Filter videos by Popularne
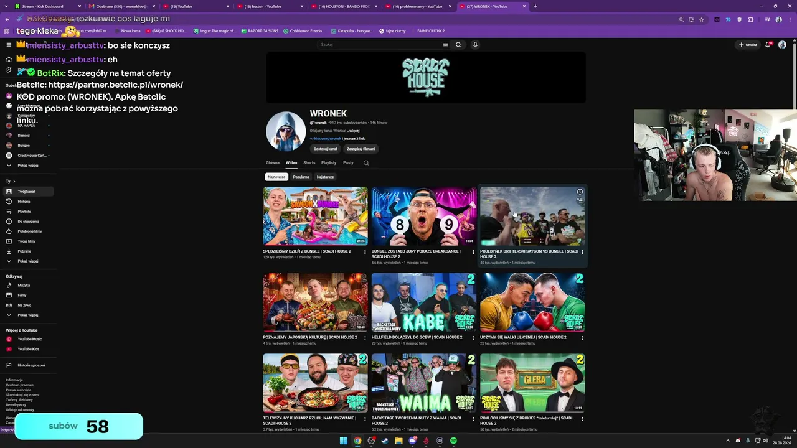Viewport: 797px width, 448px height. point(301,177)
